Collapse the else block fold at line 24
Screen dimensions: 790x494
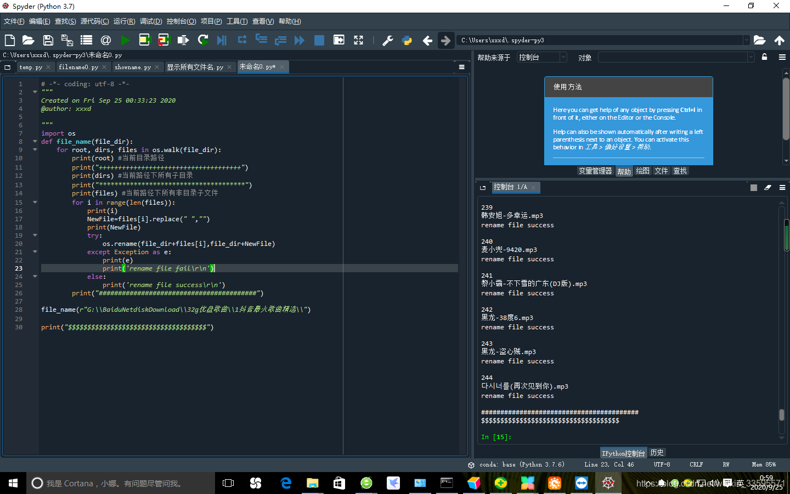35,277
